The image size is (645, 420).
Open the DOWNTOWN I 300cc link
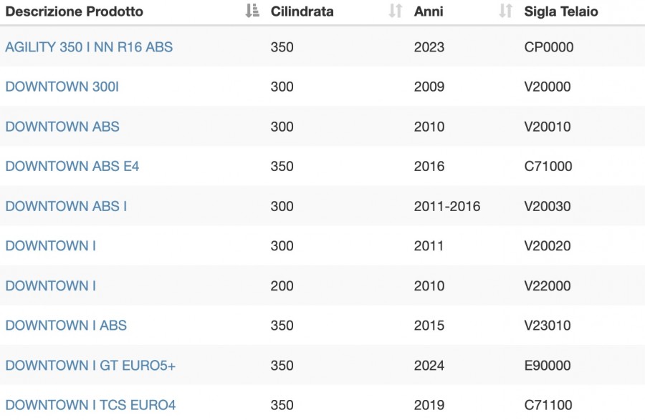51,246
